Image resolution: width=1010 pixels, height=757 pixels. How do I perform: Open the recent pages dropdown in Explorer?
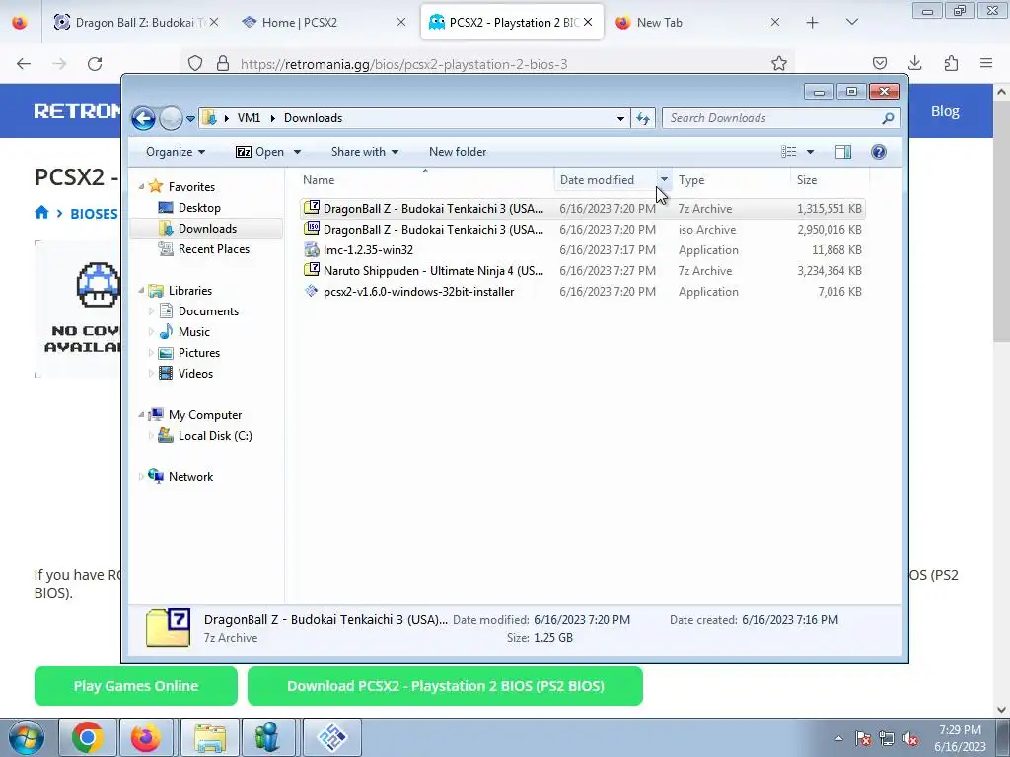190,118
